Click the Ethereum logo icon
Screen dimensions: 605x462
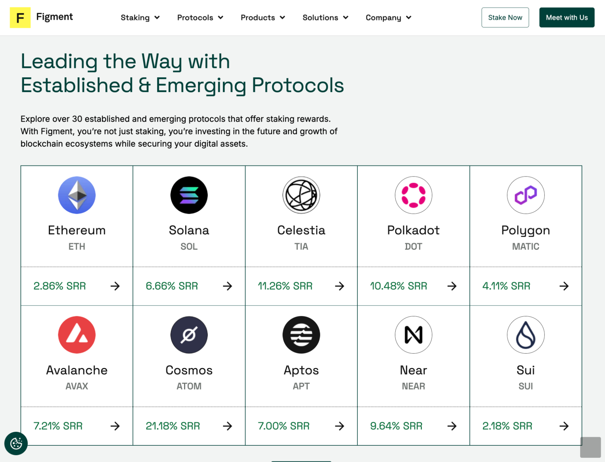77,195
